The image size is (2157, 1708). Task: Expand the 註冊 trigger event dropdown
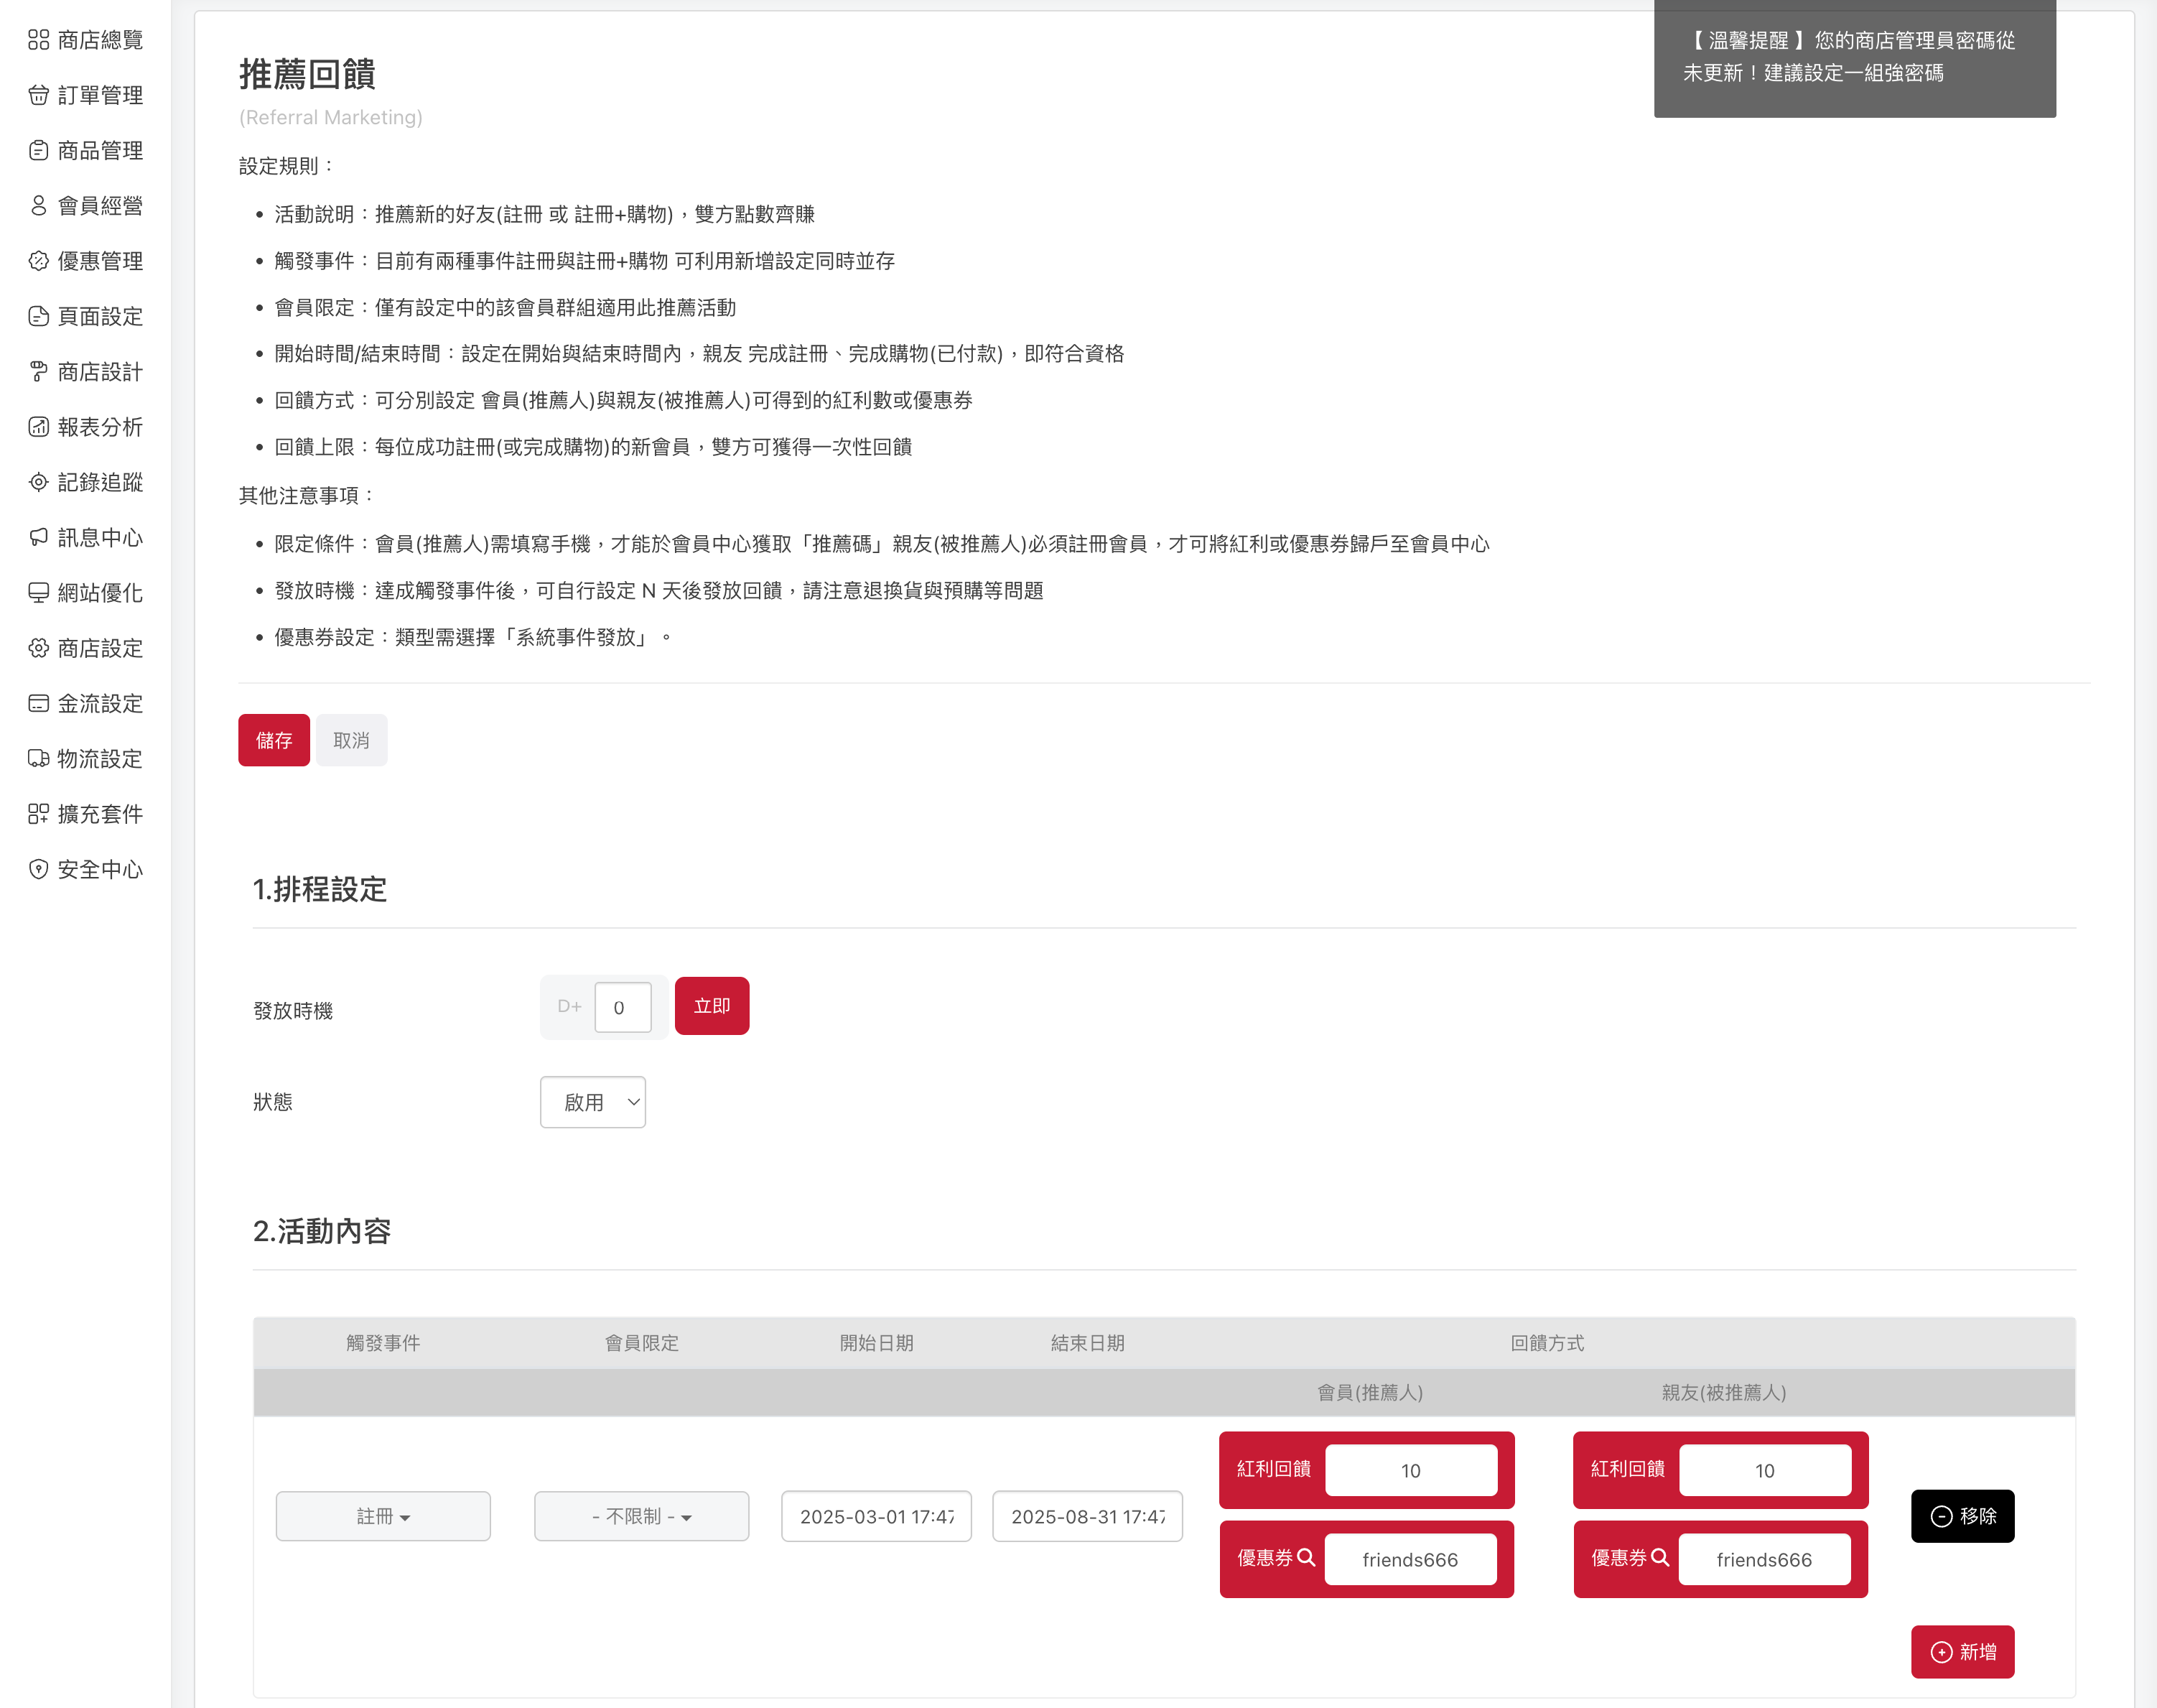point(383,1516)
